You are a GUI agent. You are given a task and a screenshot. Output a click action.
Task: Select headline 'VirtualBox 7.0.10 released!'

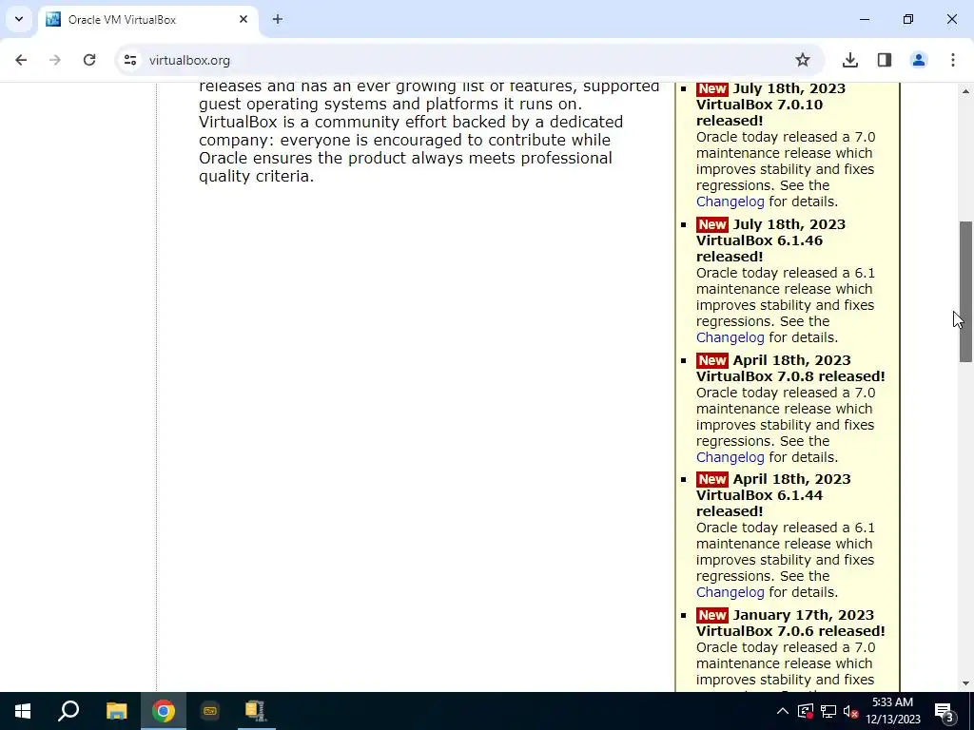[x=760, y=112]
